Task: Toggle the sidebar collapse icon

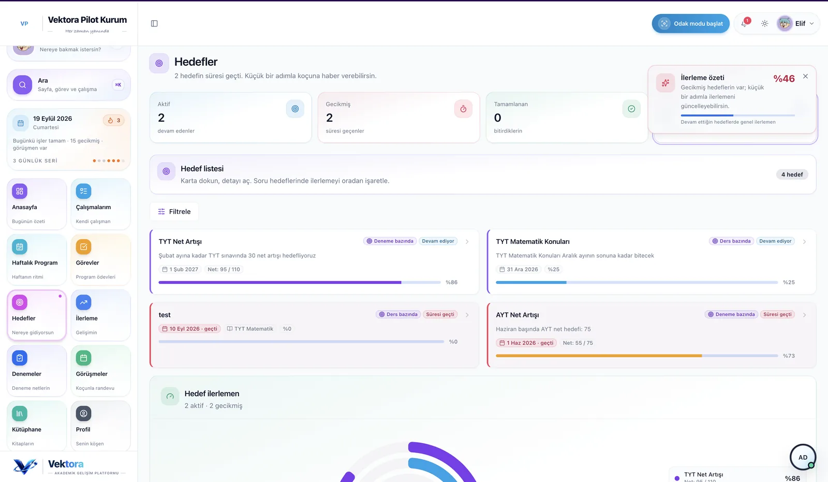Action: (x=154, y=23)
